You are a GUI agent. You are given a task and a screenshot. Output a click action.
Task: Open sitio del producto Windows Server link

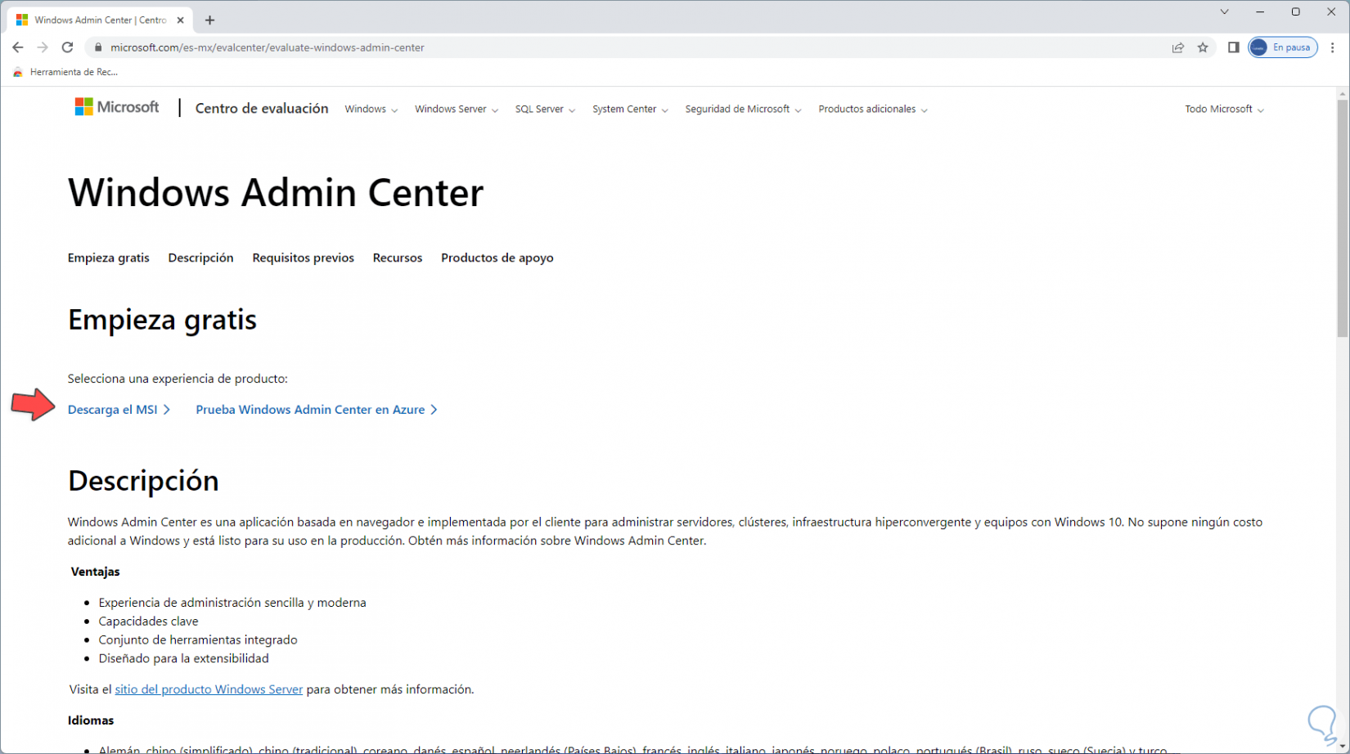(209, 689)
